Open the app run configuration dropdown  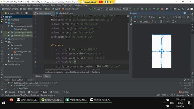pos(98,9)
